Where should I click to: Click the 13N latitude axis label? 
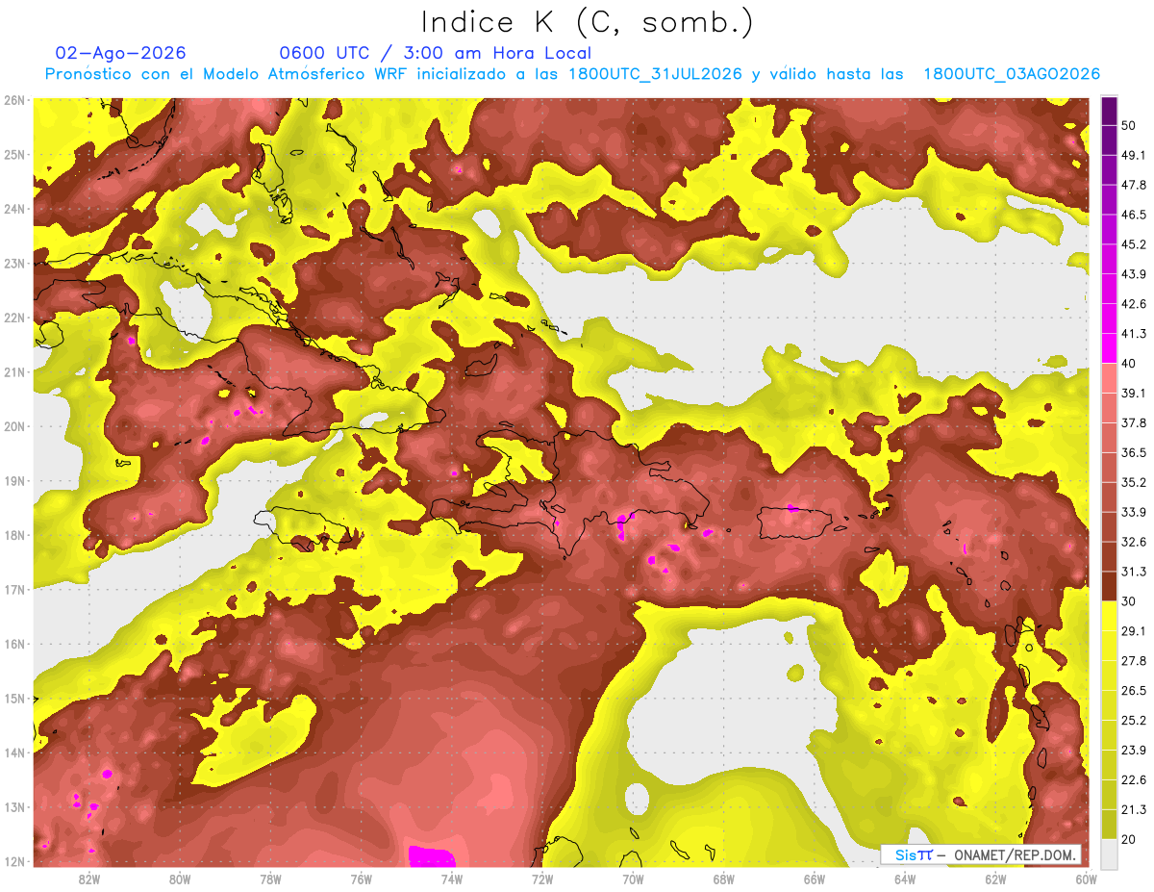coord(14,807)
